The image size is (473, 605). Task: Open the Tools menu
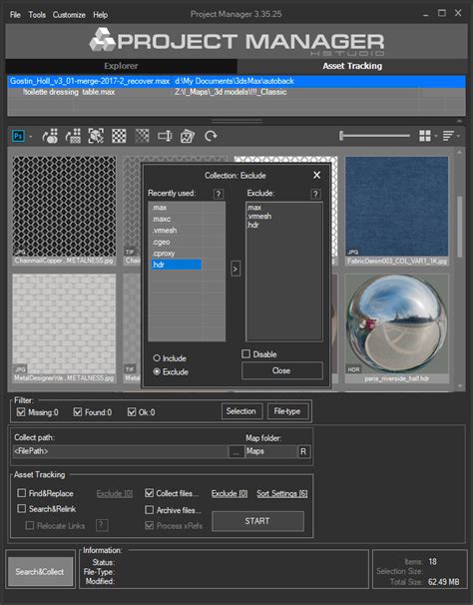pyautogui.click(x=37, y=15)
